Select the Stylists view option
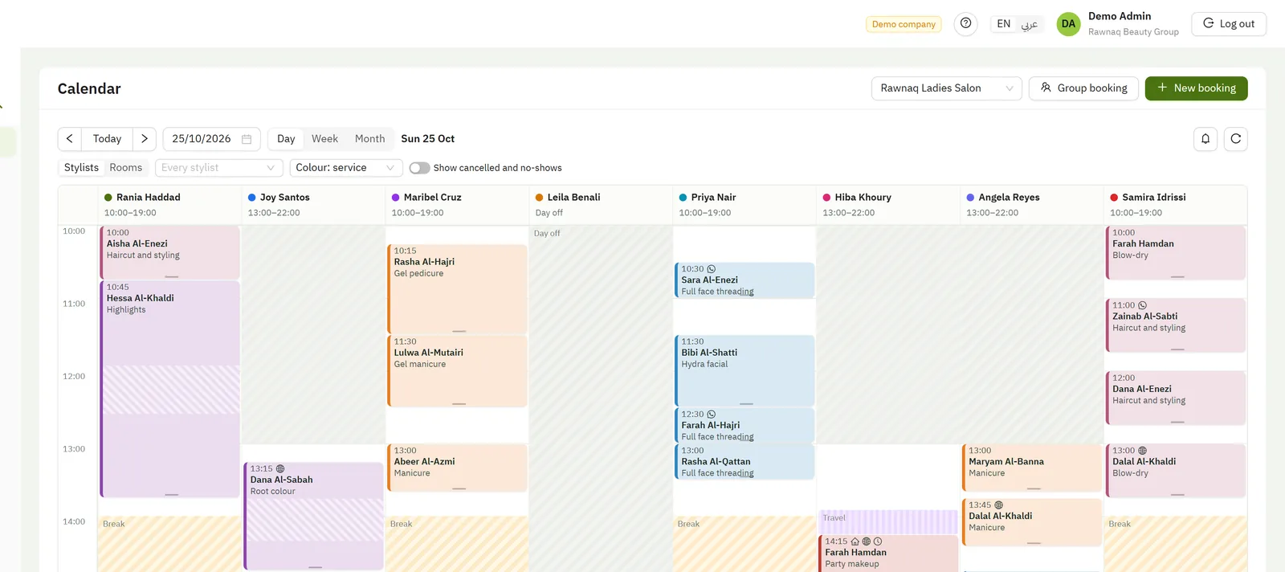 click(81, 168)
